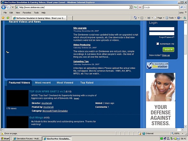Open the Microsoft Flight Simulator category link

pyautogui.click(x=55, y=111)
